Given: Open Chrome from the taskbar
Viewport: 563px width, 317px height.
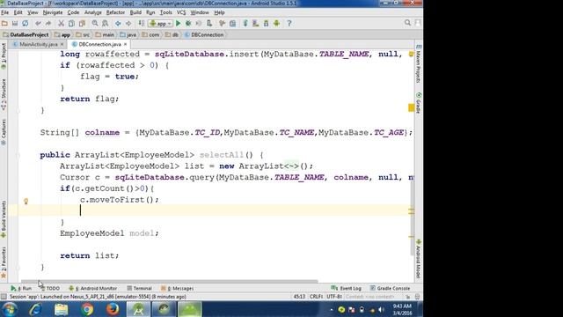Looking at the screenshot, I should pyautogui.click(x=87, y=309).
